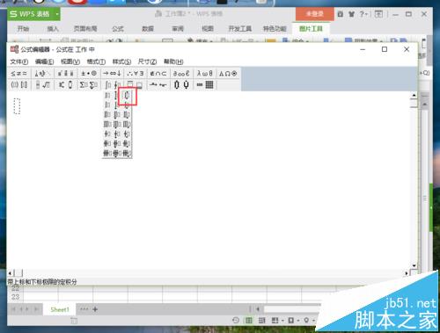Select the 图片工具 ribbon tab

[x=311, y=28]
